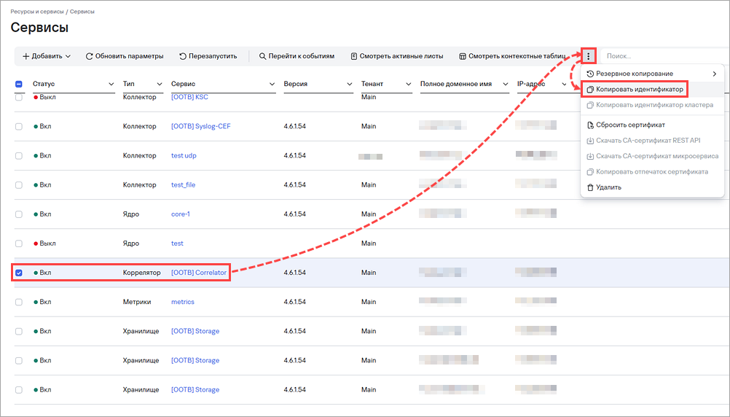730x417 pixels.
Task: Click the Метрики type cell
Action: 137,302
